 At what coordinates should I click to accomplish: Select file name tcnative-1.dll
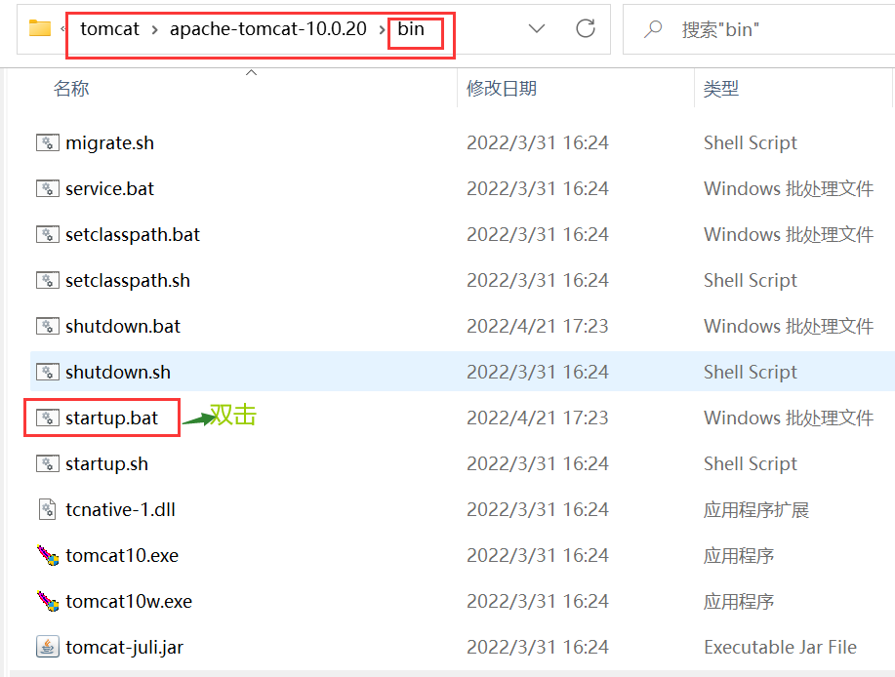point(120,509)
